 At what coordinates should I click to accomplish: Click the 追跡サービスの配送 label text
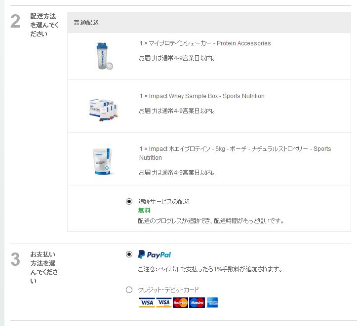[164, 201]
